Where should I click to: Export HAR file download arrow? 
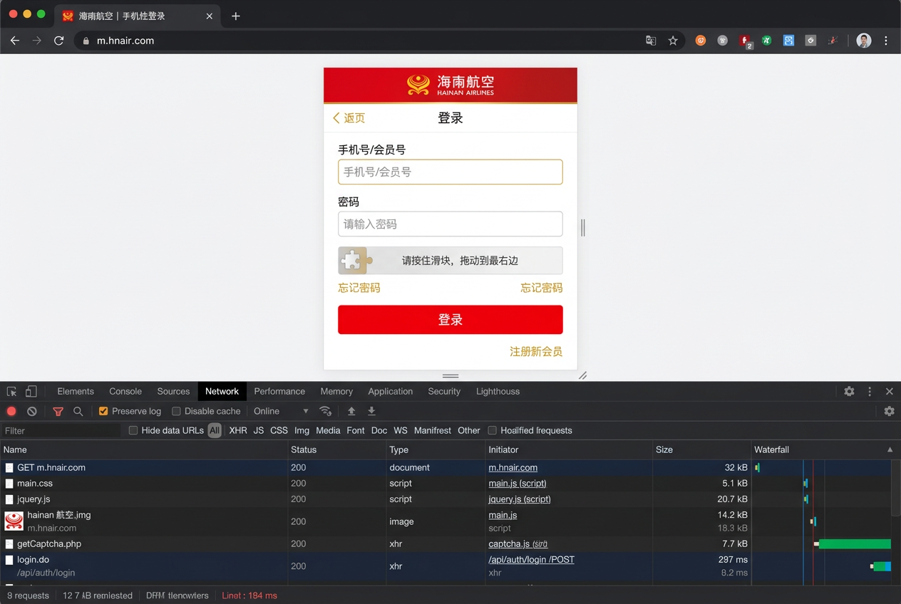371,411
